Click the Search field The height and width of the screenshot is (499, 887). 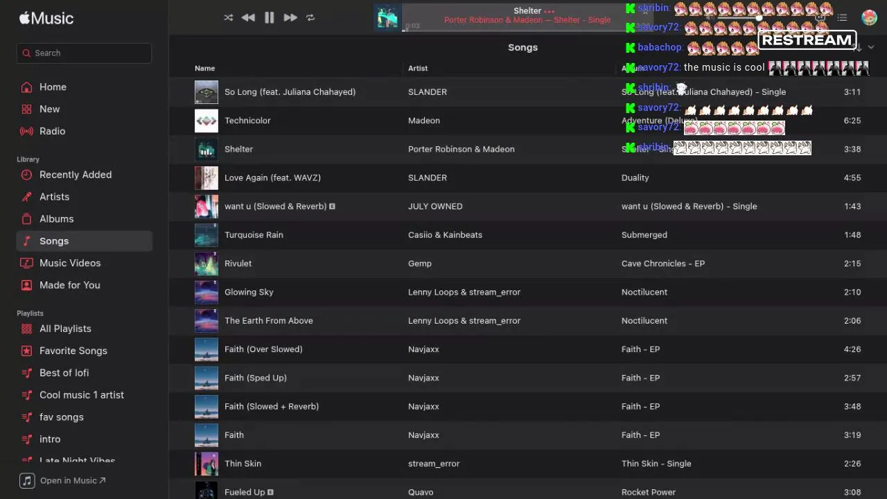(84, 53)
